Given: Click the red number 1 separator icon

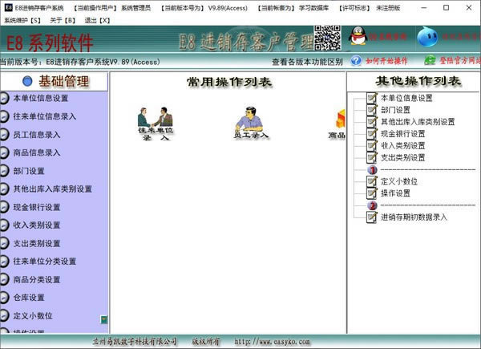Looking at the screenshot, I should 372,169.
